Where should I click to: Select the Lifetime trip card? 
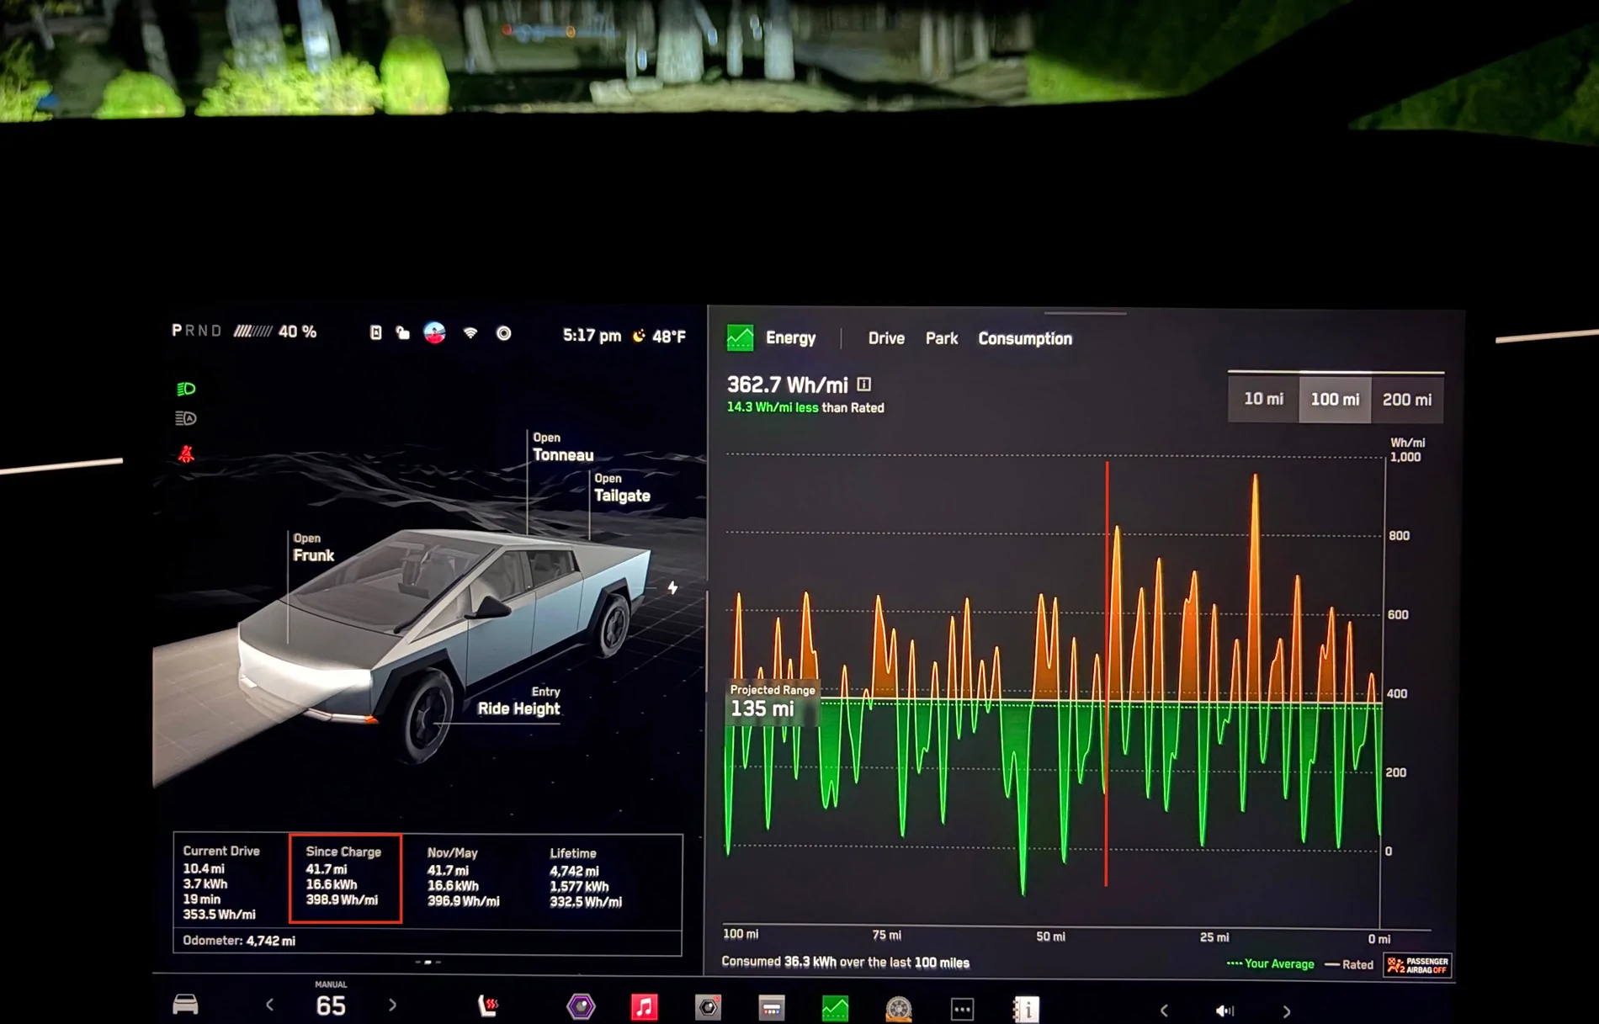coord(586,878)
